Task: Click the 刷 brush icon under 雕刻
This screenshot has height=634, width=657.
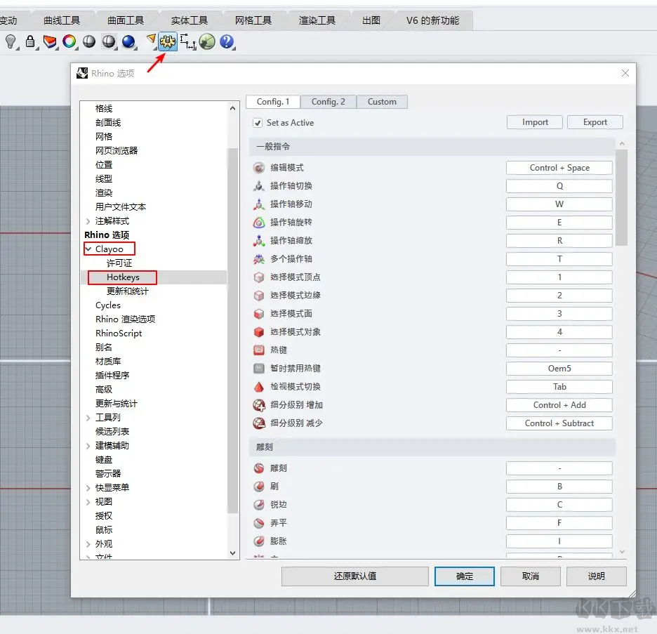Action: 258,486
